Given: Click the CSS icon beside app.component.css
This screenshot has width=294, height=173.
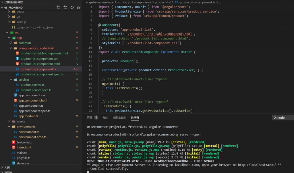Looking at the screenshot, I should (x=16, y=95).
